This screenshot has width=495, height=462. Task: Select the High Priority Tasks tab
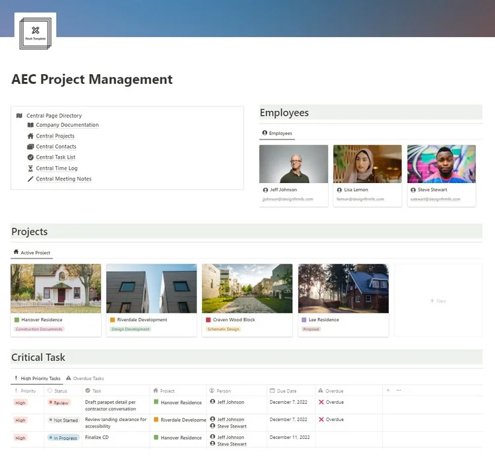coord(37,378)
